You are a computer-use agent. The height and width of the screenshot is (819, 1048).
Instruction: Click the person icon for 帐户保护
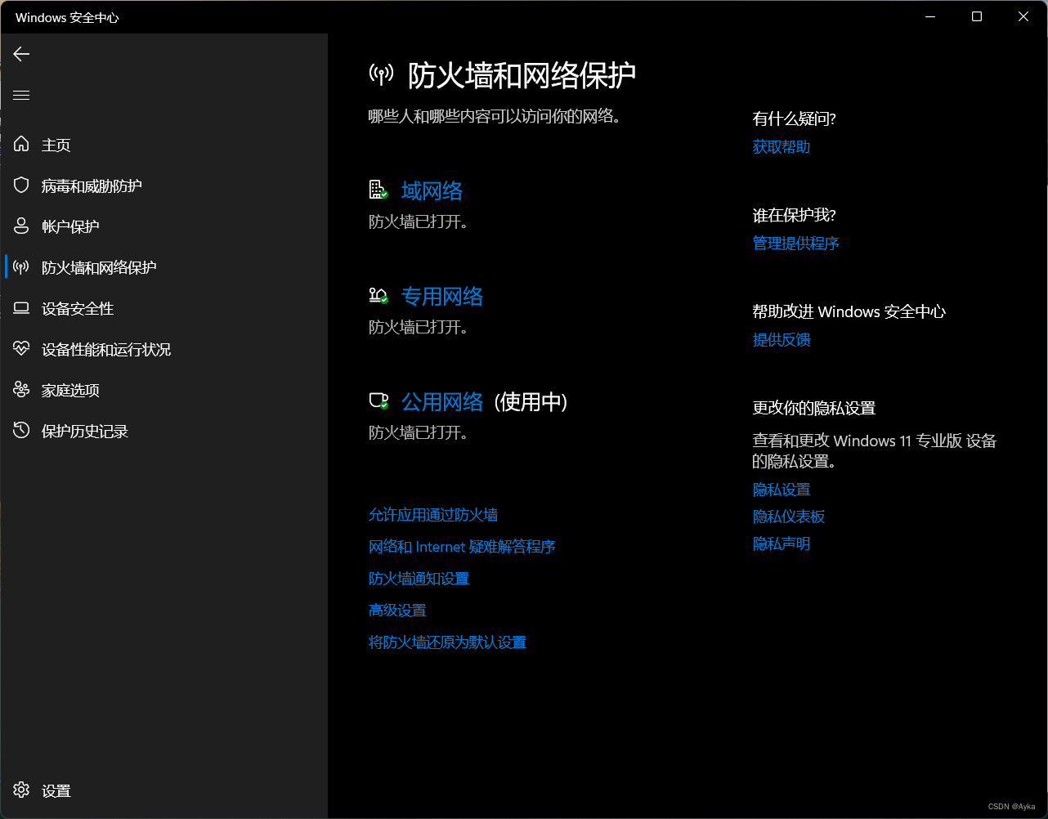[x=21, y=226]
